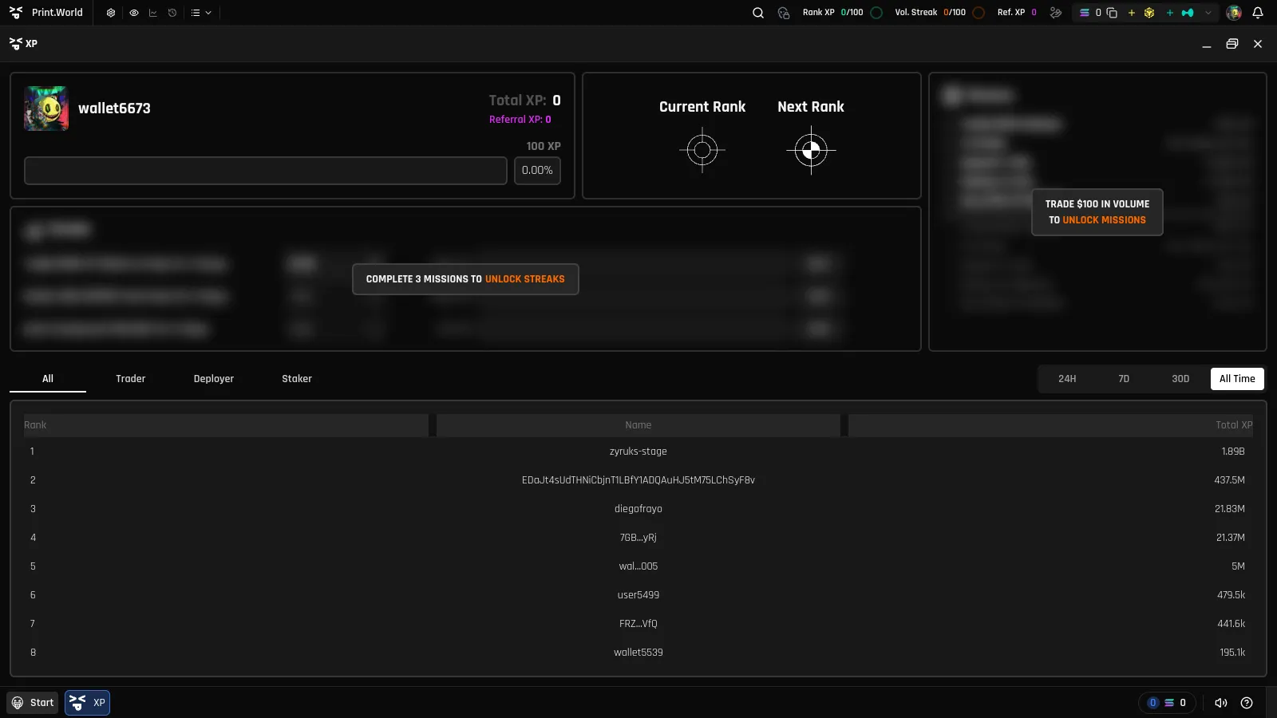Image resolution: width=1277 pixels, height=718 pixels.
Task: Expand the wallet dropdown chevron in top bar
Action: (x=1208, y=13)
